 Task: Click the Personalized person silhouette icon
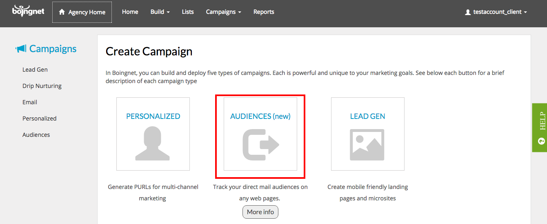[x=153, y=143]
